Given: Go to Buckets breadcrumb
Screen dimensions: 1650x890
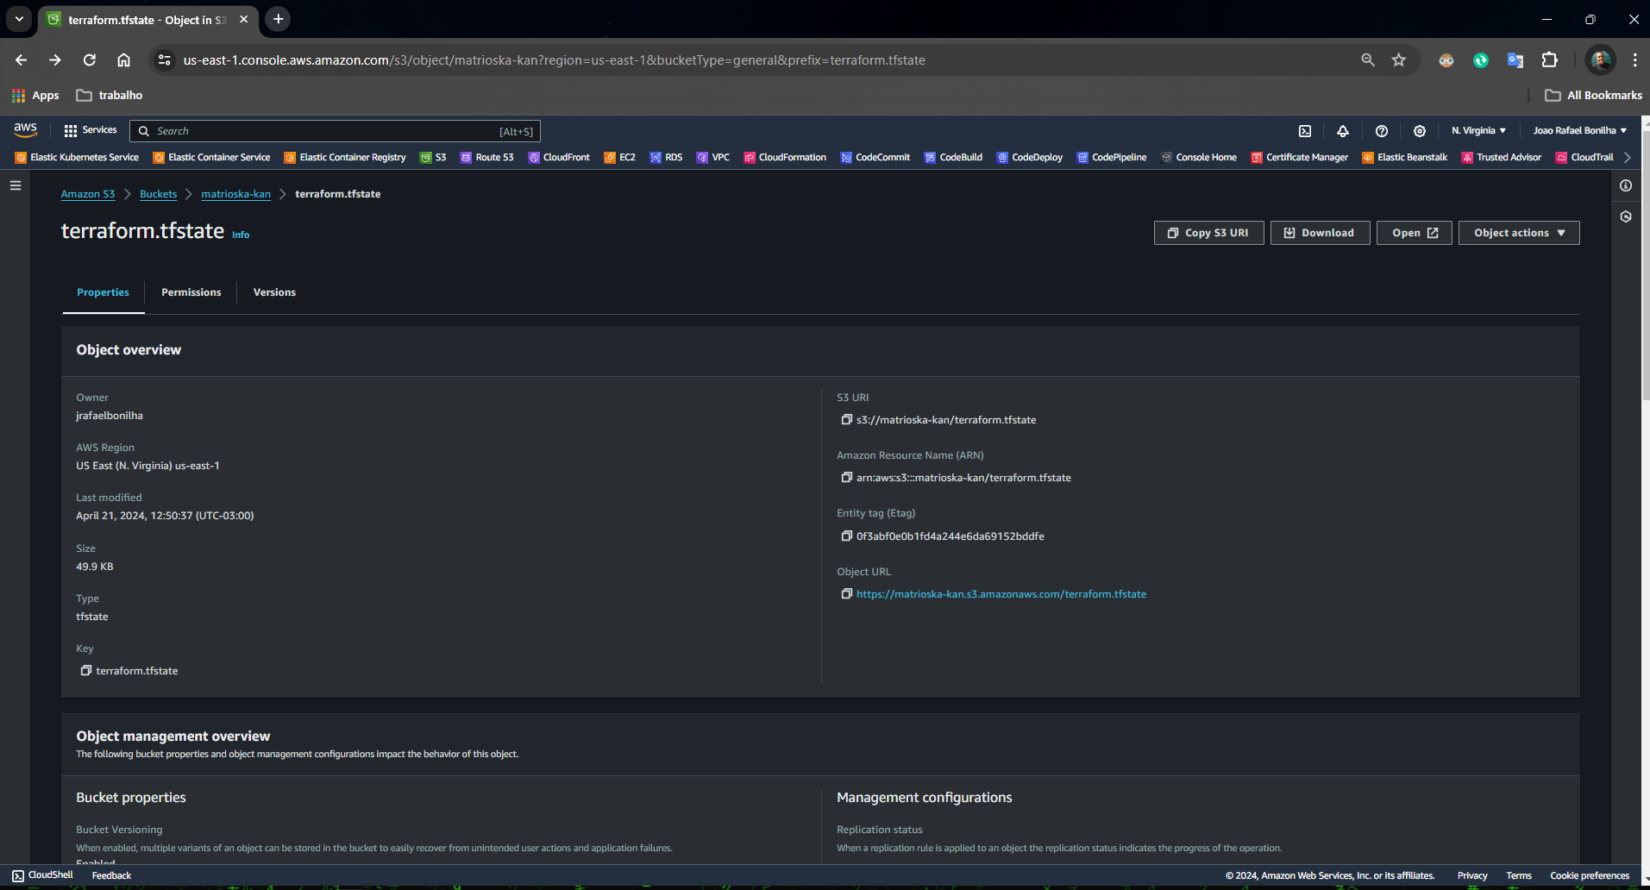Looking at the screenshot, I should click(158, 194).
